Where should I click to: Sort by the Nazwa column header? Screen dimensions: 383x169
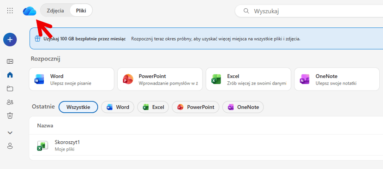pyautogui.click(x=45, y=126)
